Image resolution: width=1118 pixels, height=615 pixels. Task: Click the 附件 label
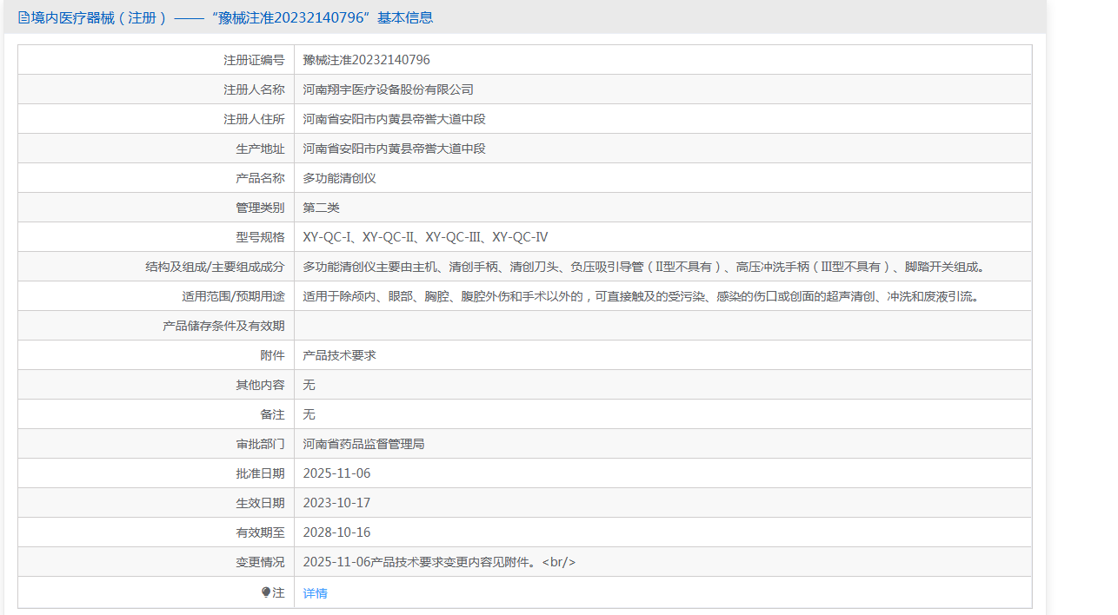(272, 355)
